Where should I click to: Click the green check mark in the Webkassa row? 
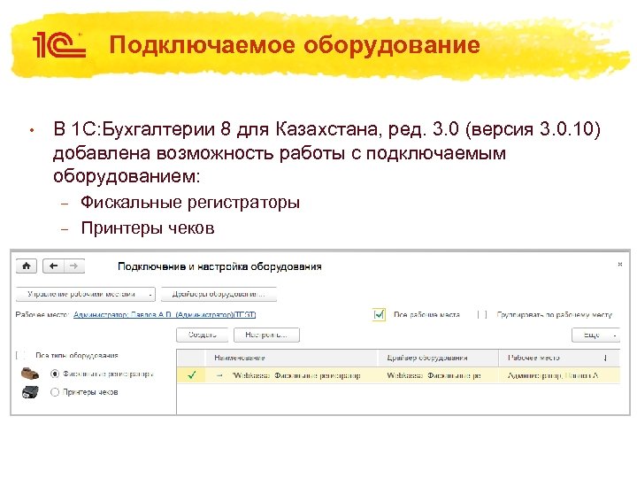(192, 375)
